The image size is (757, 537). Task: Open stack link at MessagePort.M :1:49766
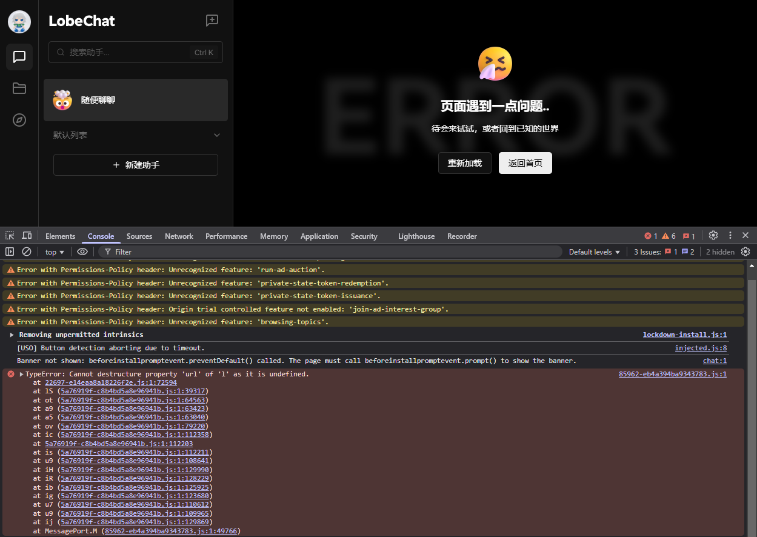pyautogui.click(x=171, y=531)
